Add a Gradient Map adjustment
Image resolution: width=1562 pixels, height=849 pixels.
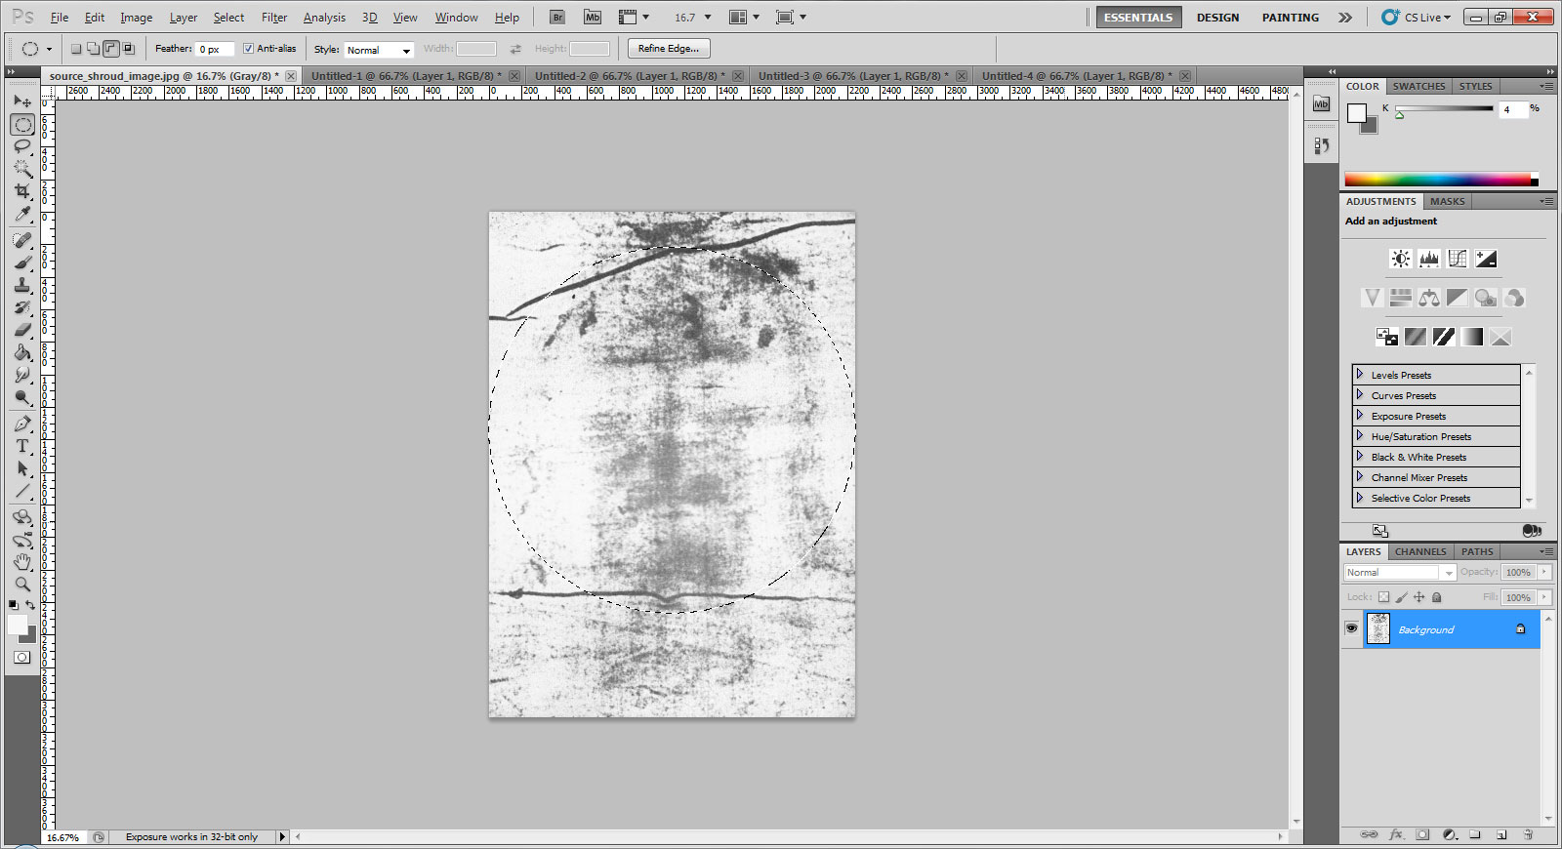pos(1472,337)
